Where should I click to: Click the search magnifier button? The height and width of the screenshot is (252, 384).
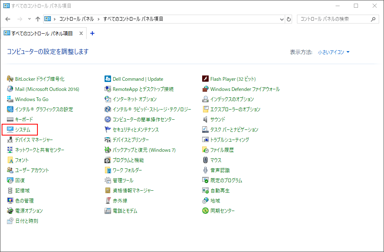click(373, 19)
